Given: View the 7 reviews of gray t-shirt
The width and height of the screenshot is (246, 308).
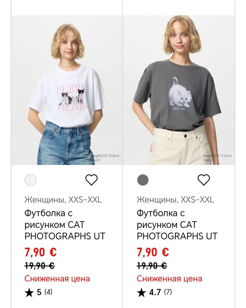Looking at the screenshot, I should (x=168, y=292).
